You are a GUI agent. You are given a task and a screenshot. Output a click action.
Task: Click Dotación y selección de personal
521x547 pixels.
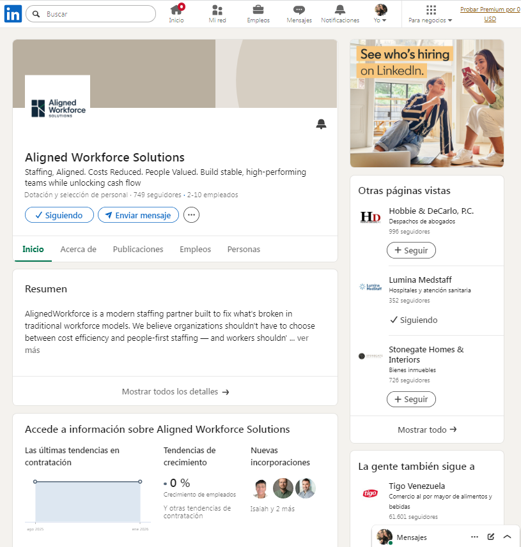[76, 195]
